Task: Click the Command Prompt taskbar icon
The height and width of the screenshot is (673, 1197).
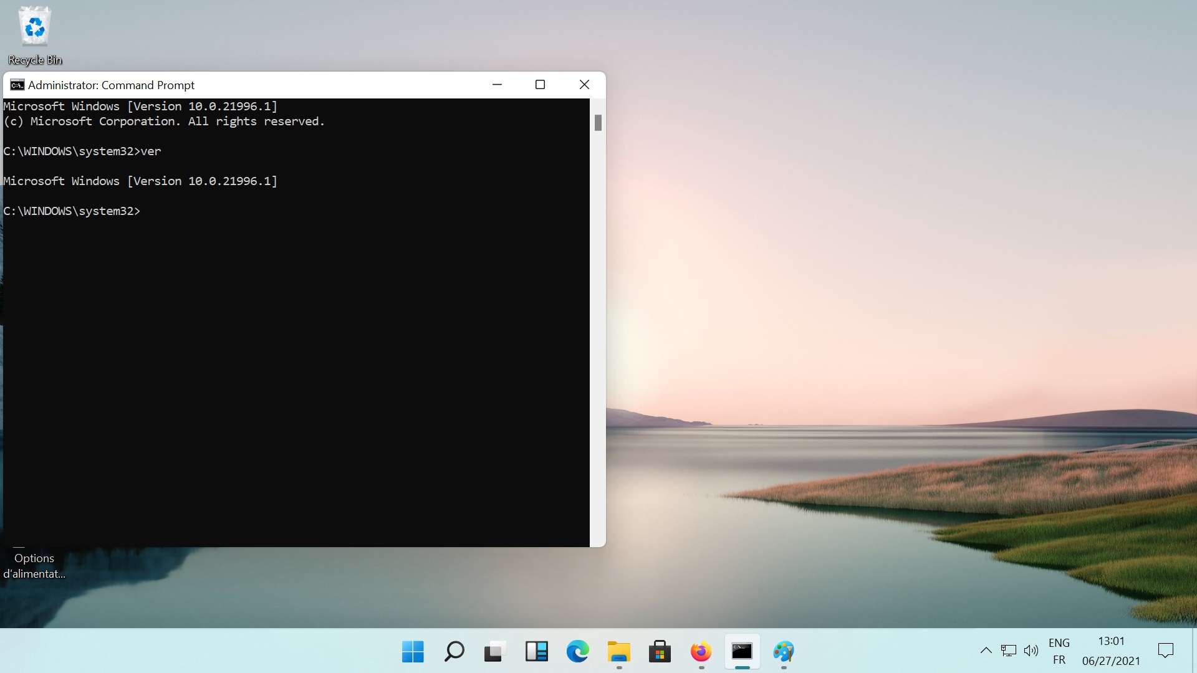Action: click(742, 652)
